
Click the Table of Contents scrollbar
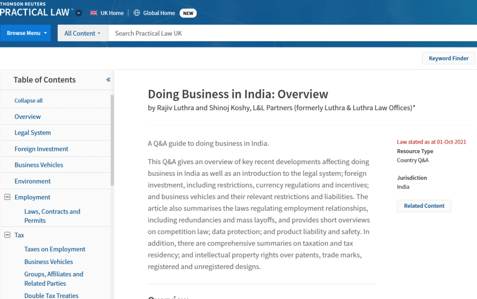coord(112,140)
